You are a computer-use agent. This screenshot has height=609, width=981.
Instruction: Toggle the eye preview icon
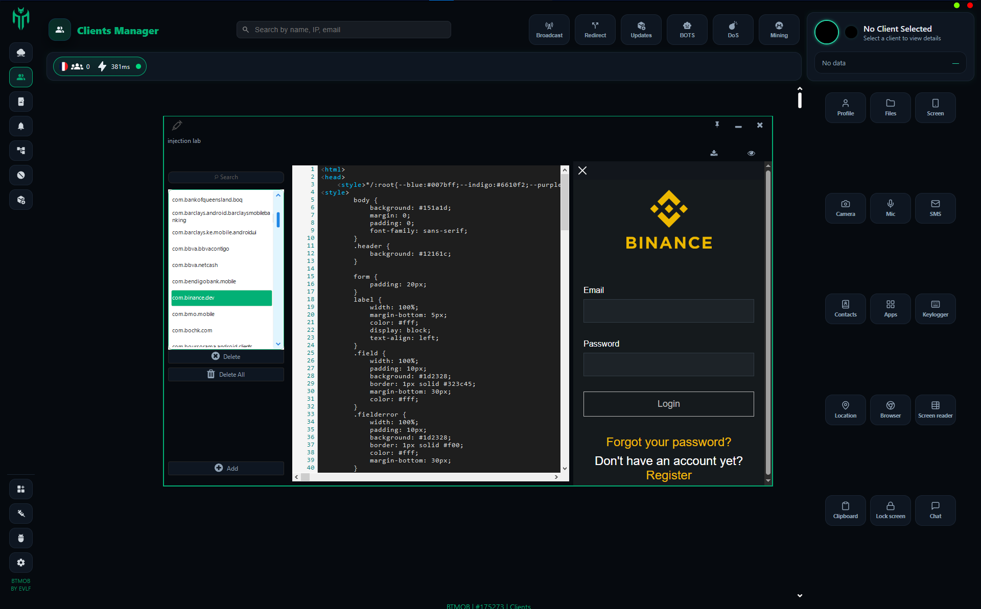[751, 153]
